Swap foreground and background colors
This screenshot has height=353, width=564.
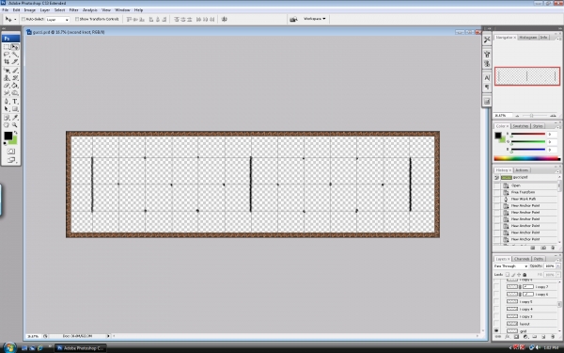click(15, 133)
